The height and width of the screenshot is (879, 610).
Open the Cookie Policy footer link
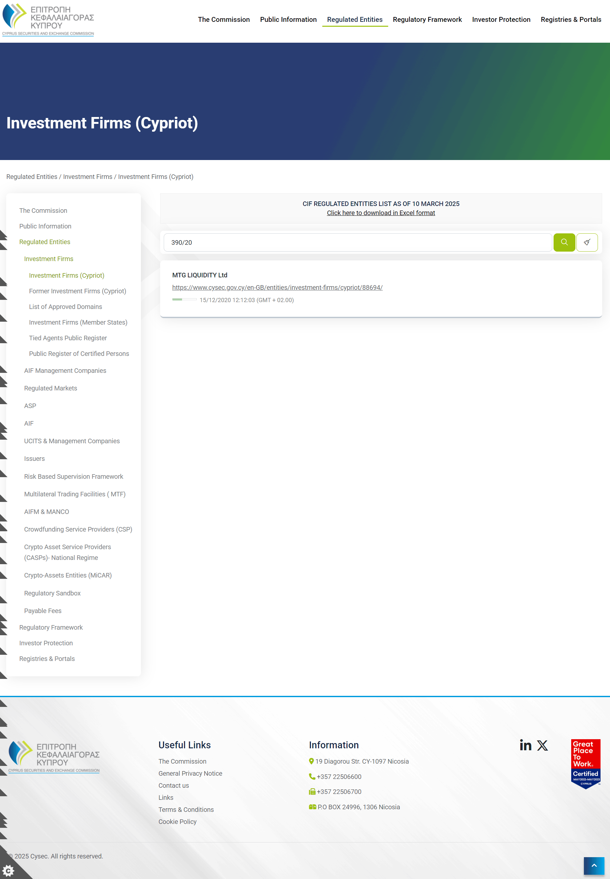pyautogui.click(x=177, y=822)
